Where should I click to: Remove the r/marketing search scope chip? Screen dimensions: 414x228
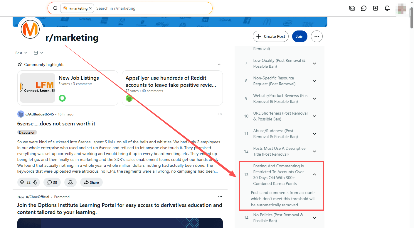[90, 8]
